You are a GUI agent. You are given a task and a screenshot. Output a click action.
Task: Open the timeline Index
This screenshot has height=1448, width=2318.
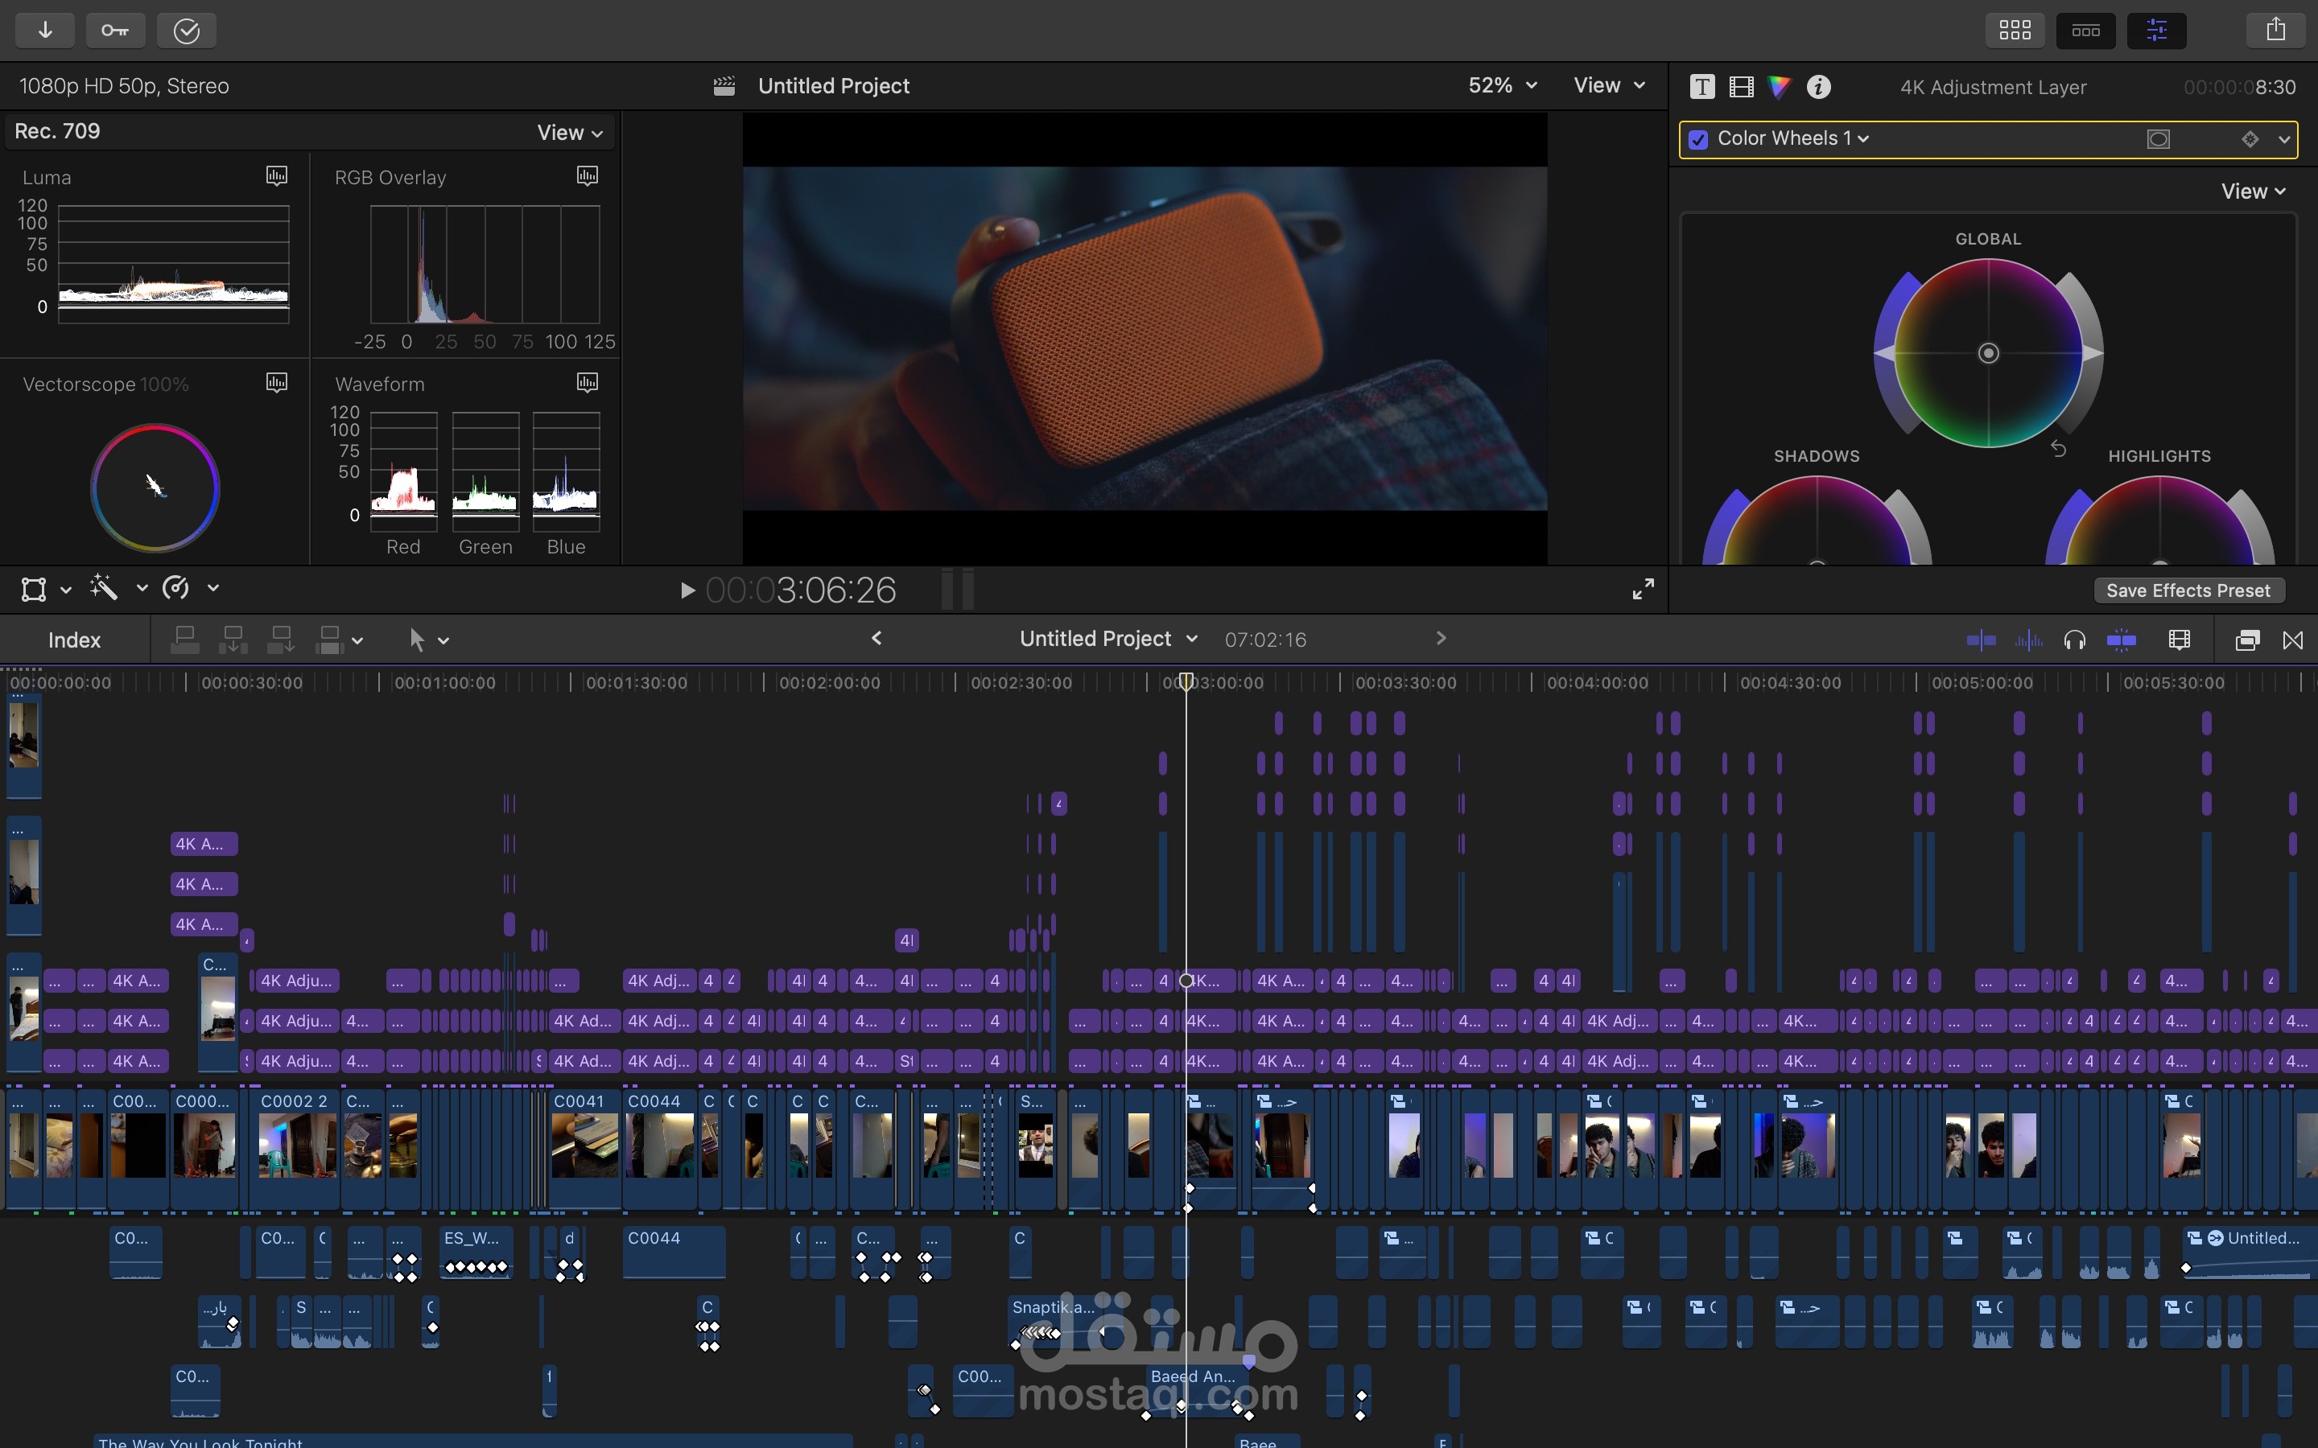74,640
